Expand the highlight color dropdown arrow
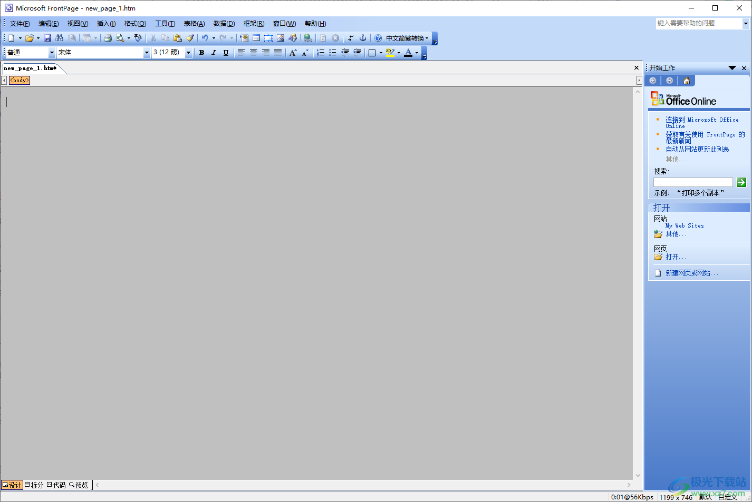752x502 pixels. click(x=399, y=53)
